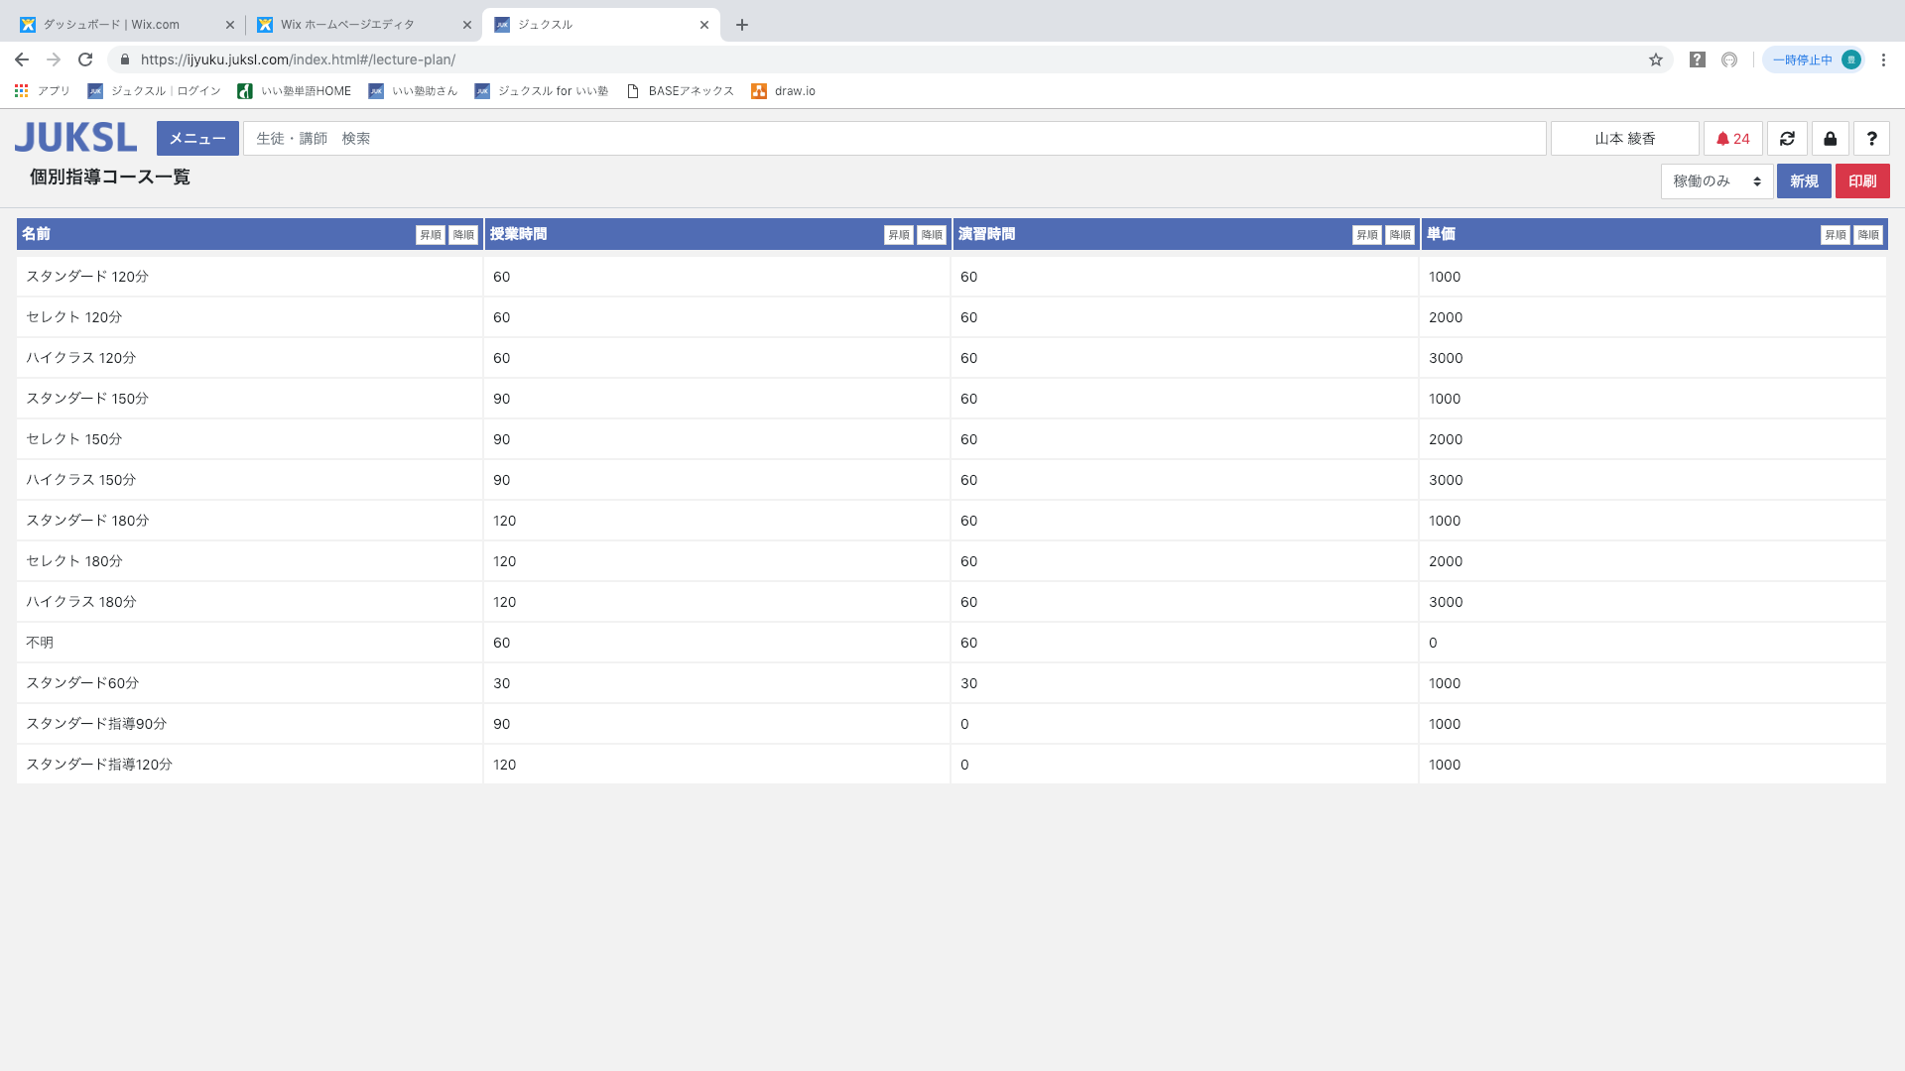Sort 授業時間 column descending with 降順
Viewport: 1905px width, 1071px height.
click(932, 235)
